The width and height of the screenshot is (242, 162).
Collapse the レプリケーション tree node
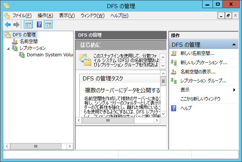[x=8, y=49]
